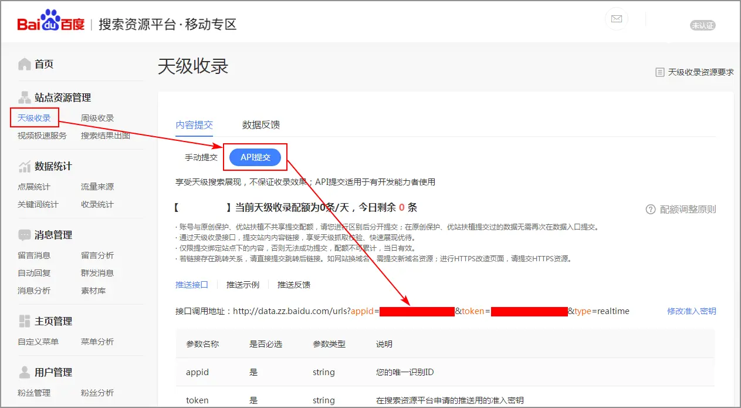This screenshot has height=408, width=741.
Task: Switch to 推送示例 sub-tab
Action: click(243, 285)
